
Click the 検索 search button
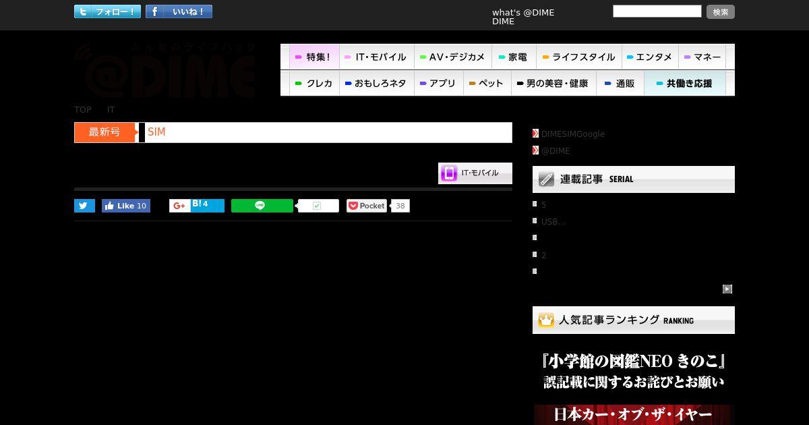coord(721,11)
